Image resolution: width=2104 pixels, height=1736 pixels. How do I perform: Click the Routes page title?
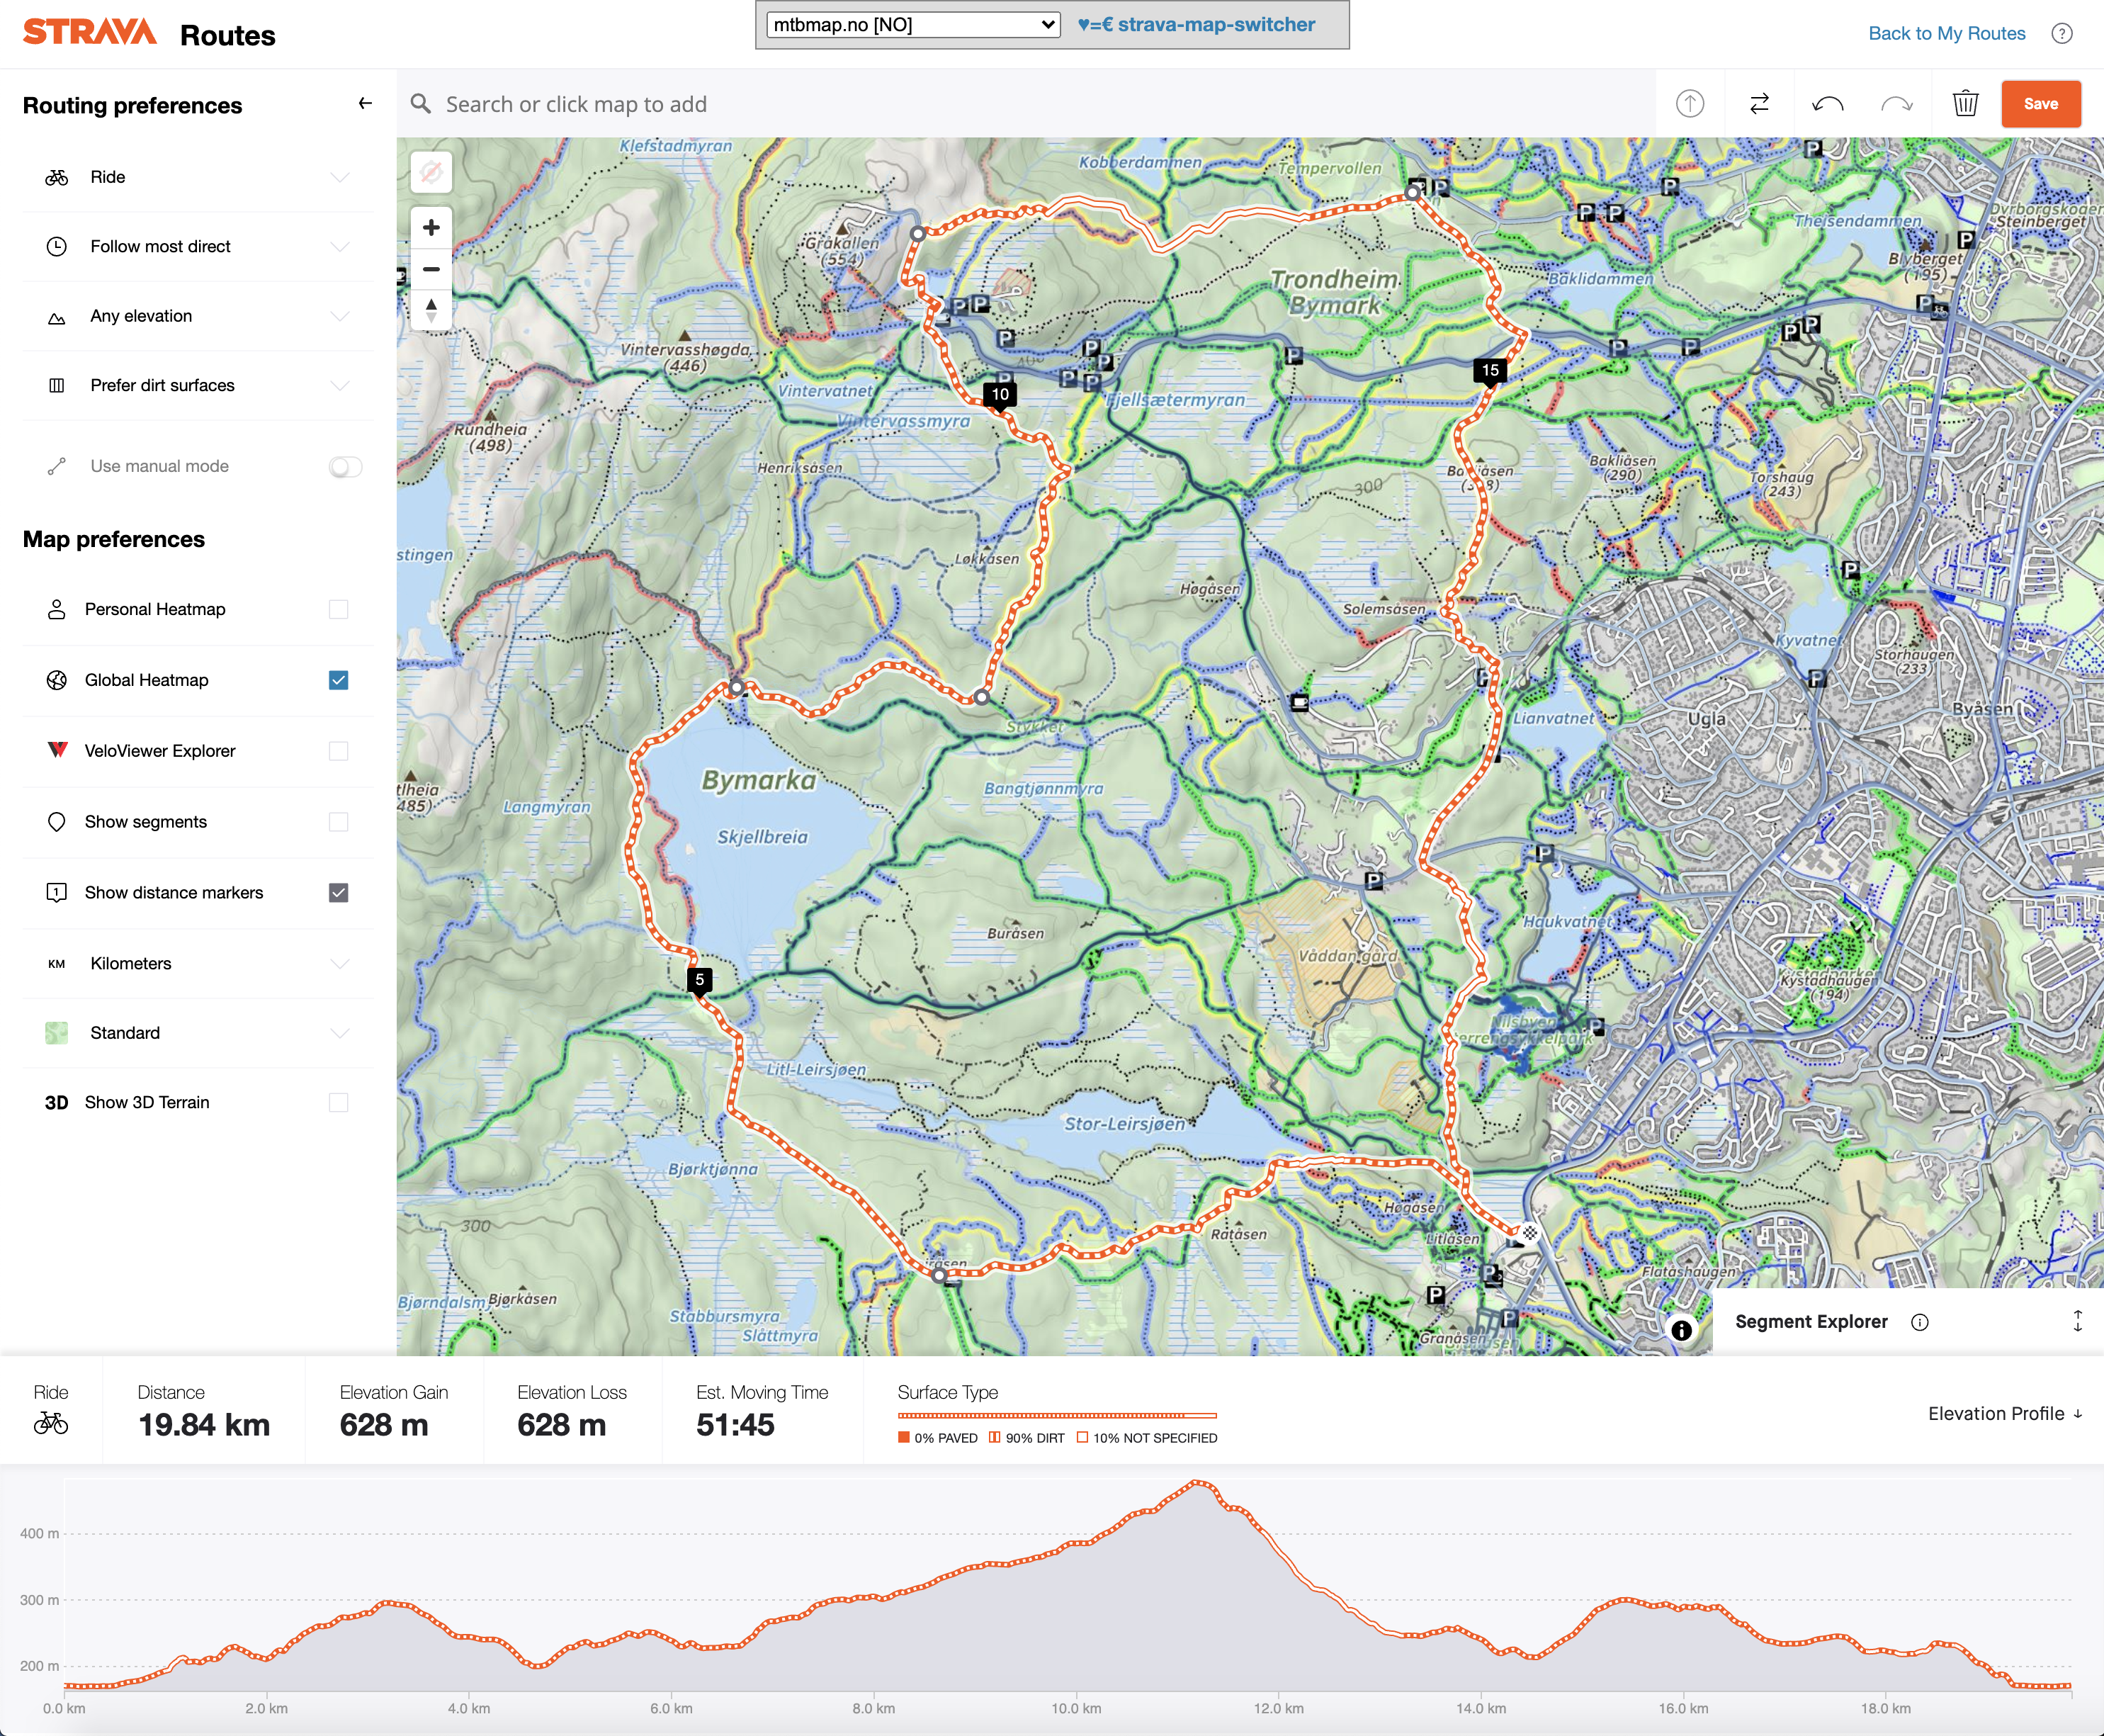tap(228, 35)
